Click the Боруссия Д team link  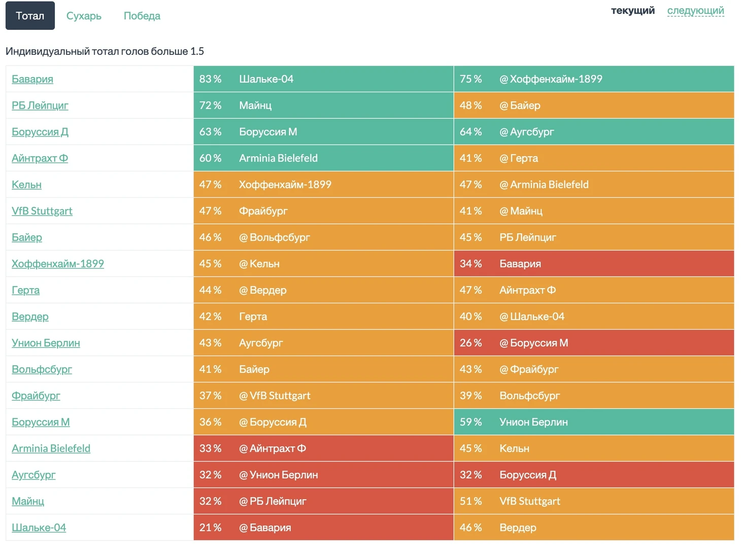[40, 132]
